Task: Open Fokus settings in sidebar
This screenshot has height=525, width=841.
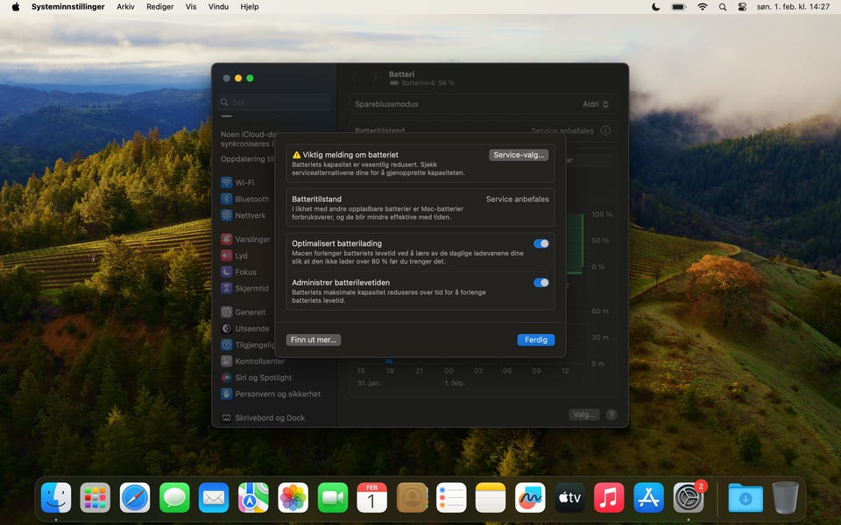Action: (x=245, y=272)
